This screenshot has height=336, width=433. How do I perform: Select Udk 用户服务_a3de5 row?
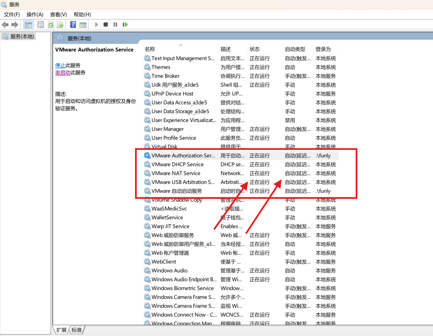[241, 85]
